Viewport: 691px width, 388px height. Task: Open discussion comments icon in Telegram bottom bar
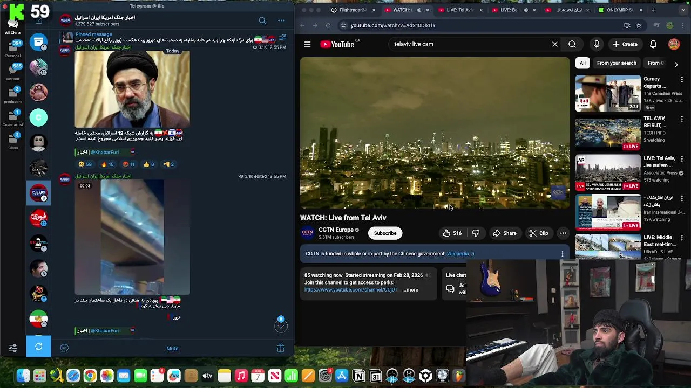tap(64, 348)
